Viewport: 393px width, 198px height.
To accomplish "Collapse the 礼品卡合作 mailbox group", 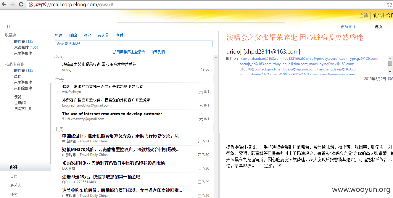I will click(x=15, y=64).
